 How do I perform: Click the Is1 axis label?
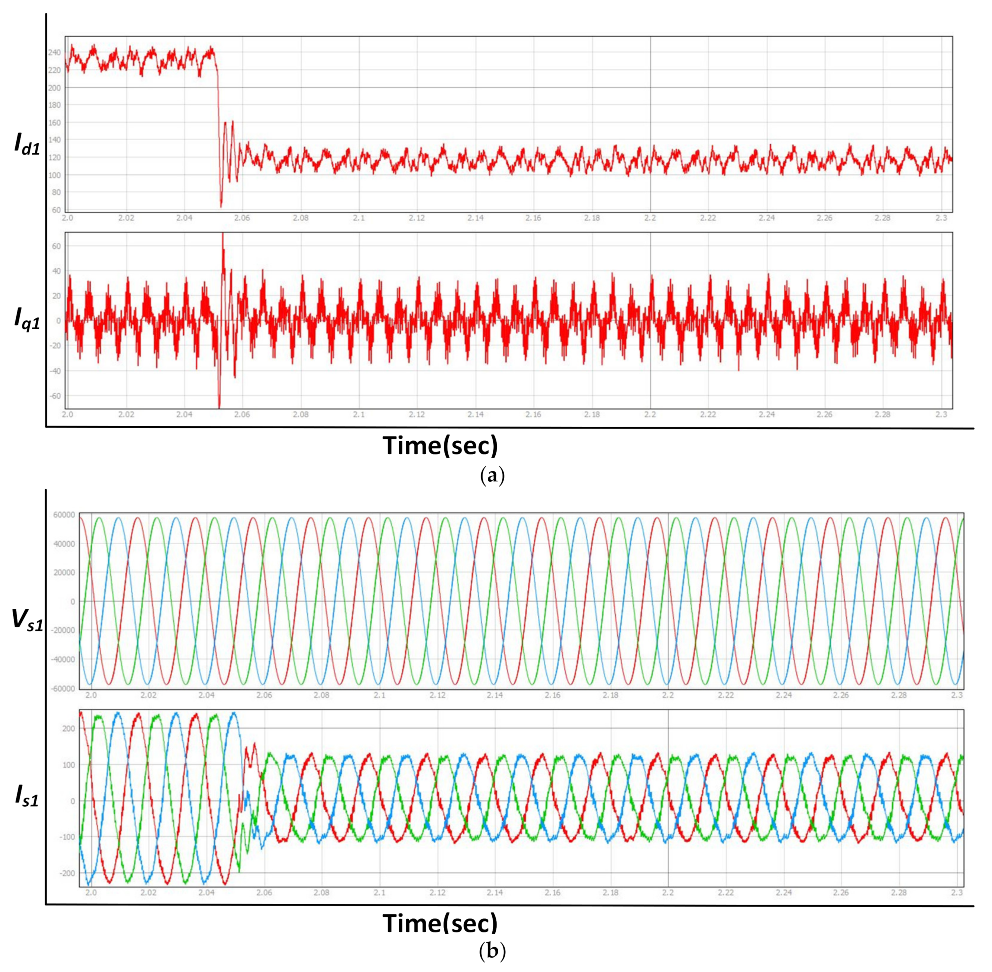point(27,796)
